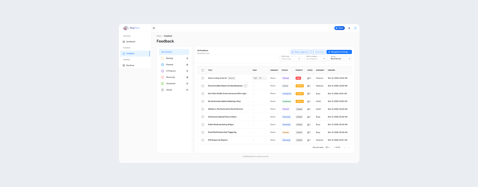
Task: Click the user avatar J icon
Action: [x=355, y=28]
